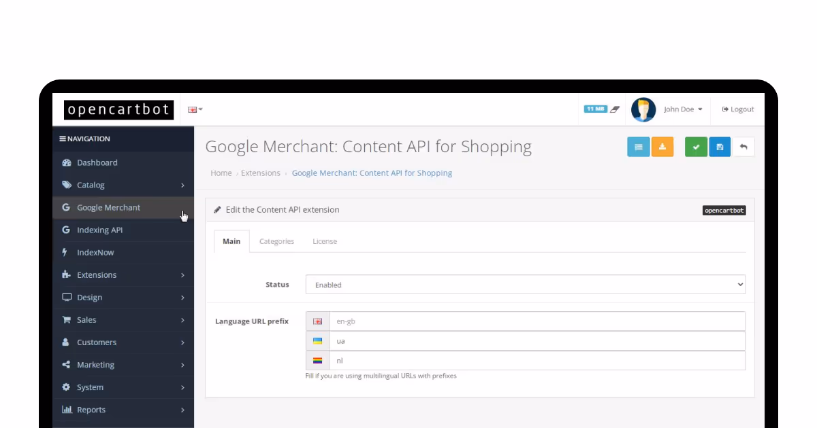Open the Reports sidebar menu

[123, 409]
